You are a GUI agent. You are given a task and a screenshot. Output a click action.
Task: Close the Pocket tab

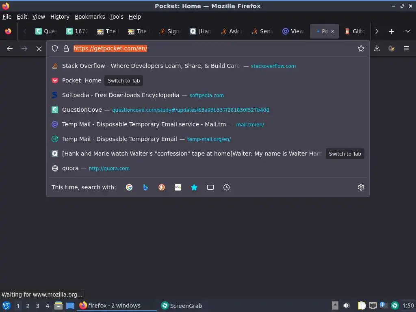point(333,31)
